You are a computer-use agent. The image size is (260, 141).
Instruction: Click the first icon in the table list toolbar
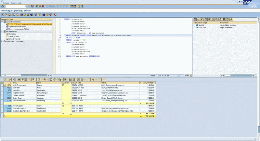(194, 19)
